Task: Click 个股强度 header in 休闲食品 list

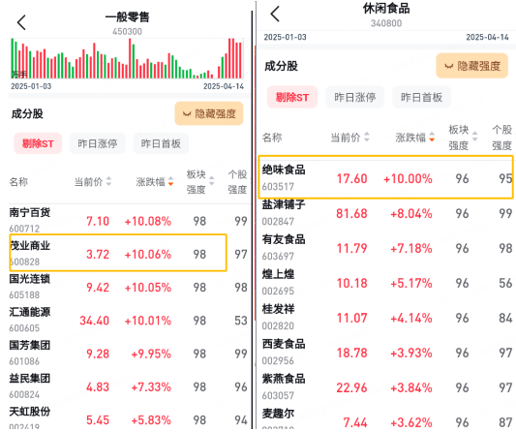Action: point(502,138)
